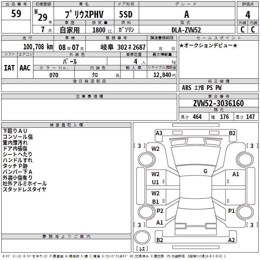The height and width of the screenshot is (260, 260).
Task: Select the スタッドレスタイヤ inspector note
Action: click(24, 189)
